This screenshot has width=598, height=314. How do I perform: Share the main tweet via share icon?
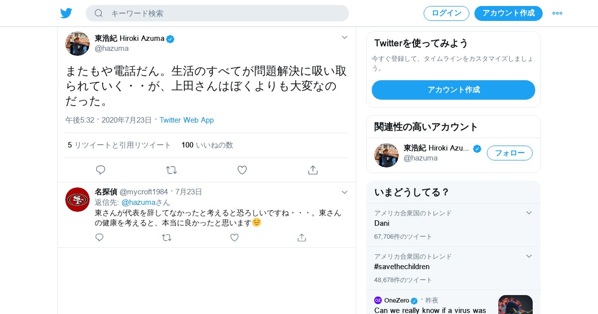pos(313,170)
